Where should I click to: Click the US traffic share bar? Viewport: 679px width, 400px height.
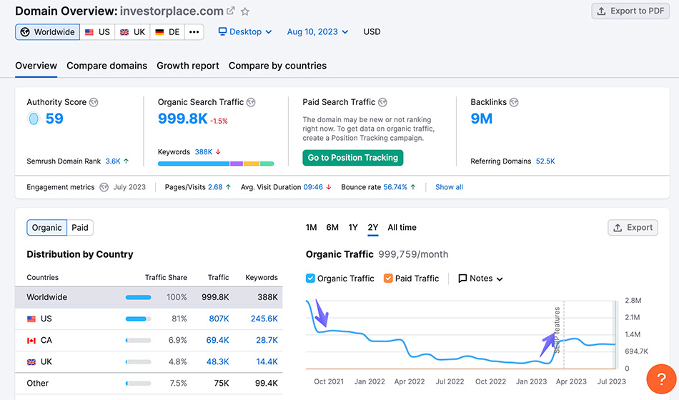[x=138, y=319]
